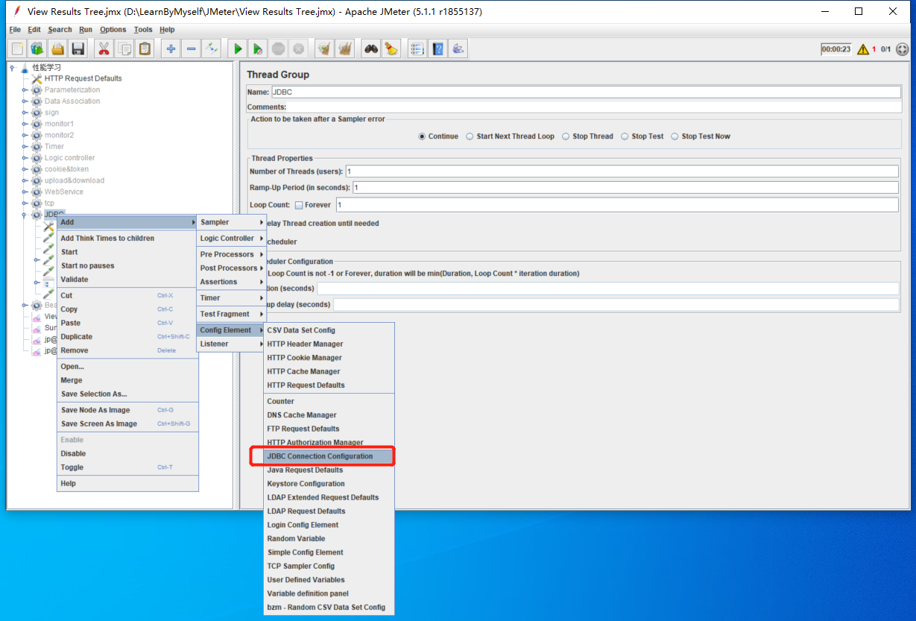
Task: Select the upload&download tree item
Action: pos(75,180)
